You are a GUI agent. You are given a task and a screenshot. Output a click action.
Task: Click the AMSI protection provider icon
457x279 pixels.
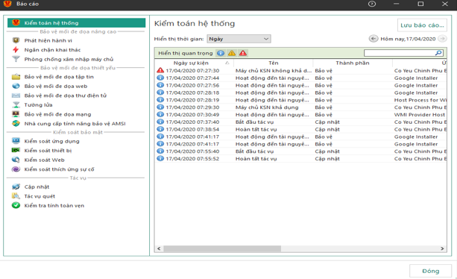pos(16,123)
